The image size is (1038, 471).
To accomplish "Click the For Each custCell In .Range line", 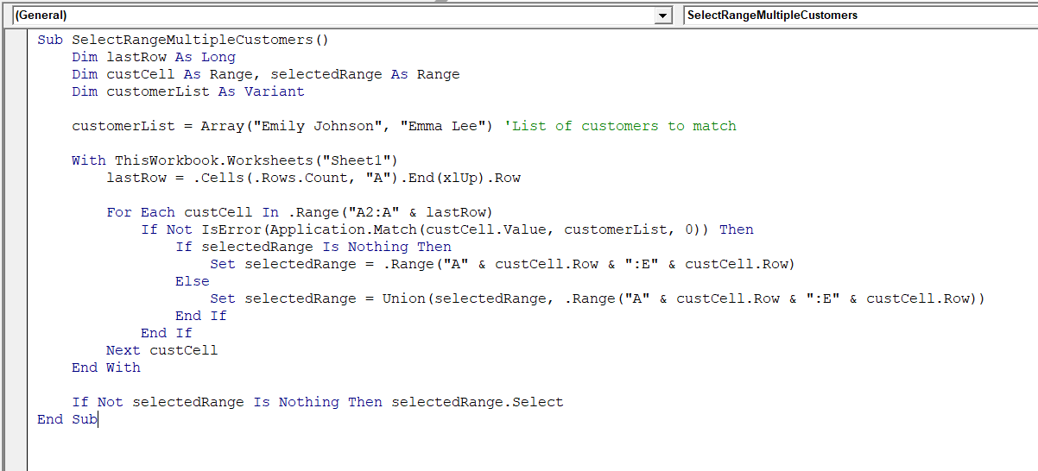I will pos(301,212).
